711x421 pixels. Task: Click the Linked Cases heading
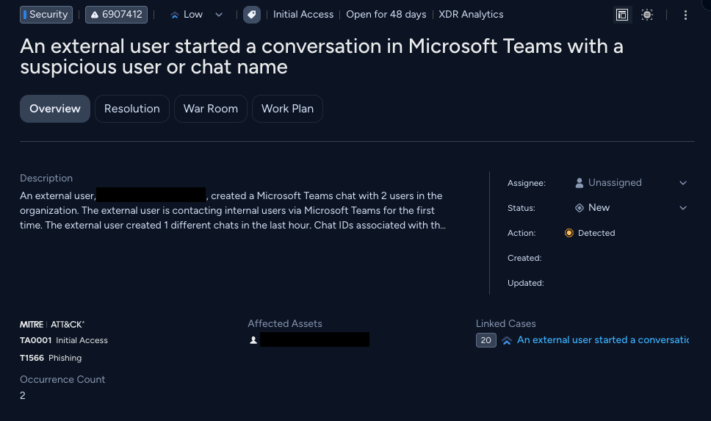point(505,323)
